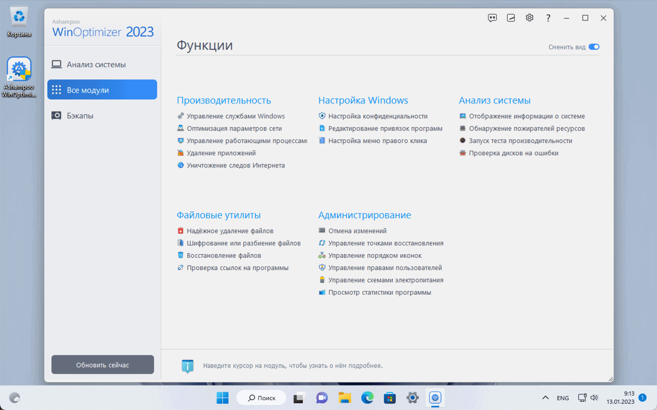Viewport: 657px width, 410px height.
Task: Click the ENG language indicator
Action: point(563,398)
